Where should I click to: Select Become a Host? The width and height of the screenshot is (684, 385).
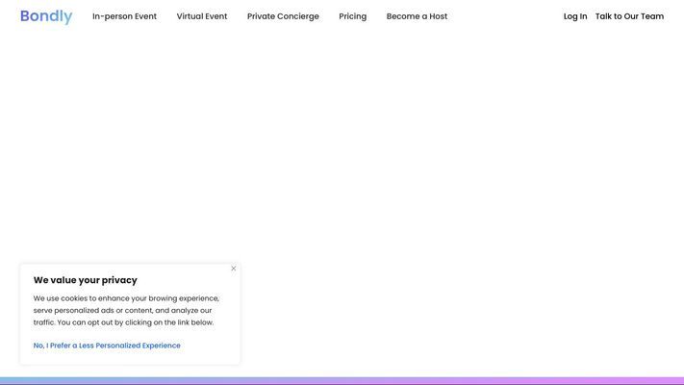[417, 16]
